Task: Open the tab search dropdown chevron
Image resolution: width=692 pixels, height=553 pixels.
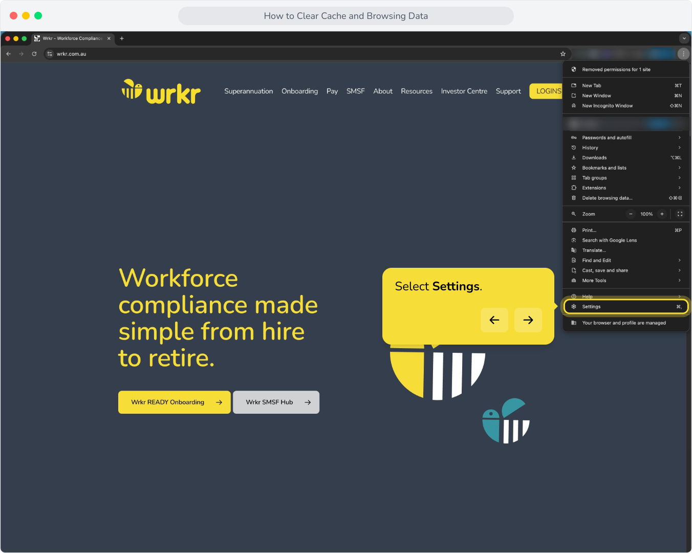Action: pos(684,38)
